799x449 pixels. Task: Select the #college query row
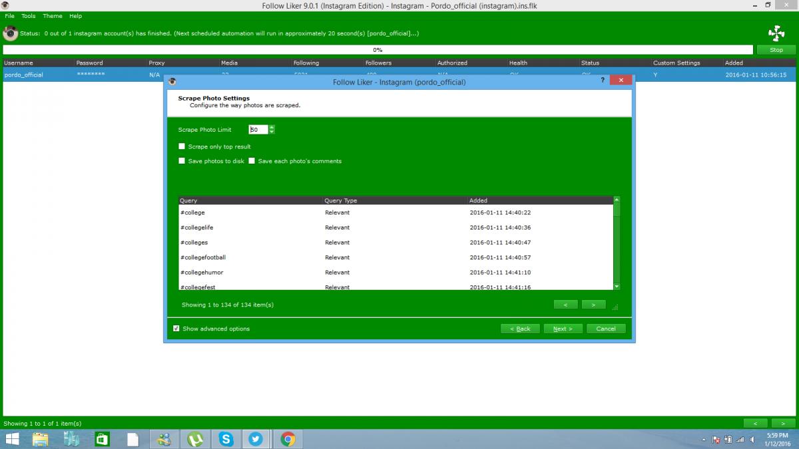click(x=396, y=213)
